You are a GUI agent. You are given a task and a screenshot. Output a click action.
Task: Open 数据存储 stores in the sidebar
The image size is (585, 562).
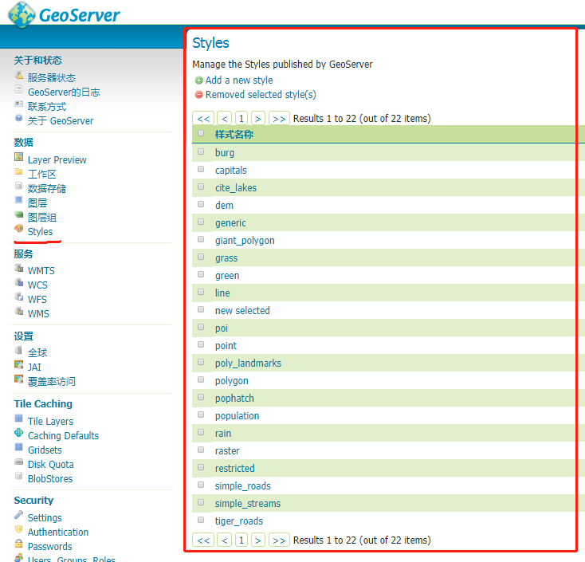[47, 188]
